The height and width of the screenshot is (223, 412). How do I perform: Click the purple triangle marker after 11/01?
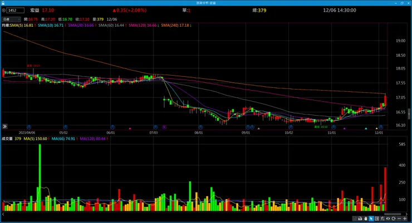[345, 128]
